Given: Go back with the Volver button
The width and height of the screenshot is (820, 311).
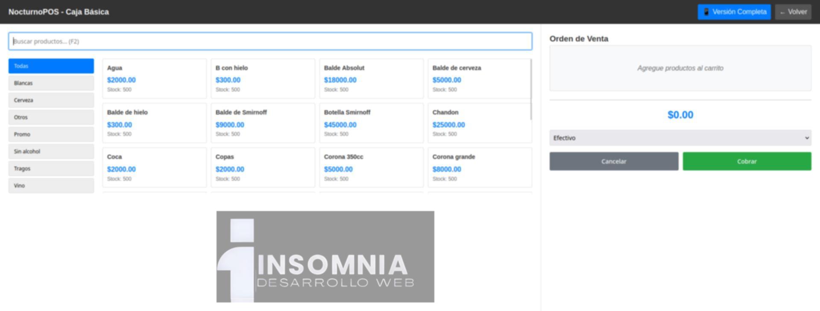Looking at the screenshot, I should pos(793,12).
